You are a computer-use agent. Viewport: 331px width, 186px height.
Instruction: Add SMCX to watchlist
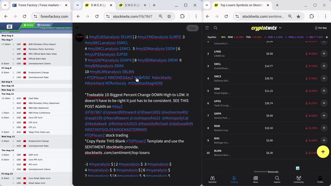tap(324, 78)
